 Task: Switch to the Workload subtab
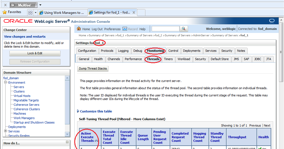184,59
